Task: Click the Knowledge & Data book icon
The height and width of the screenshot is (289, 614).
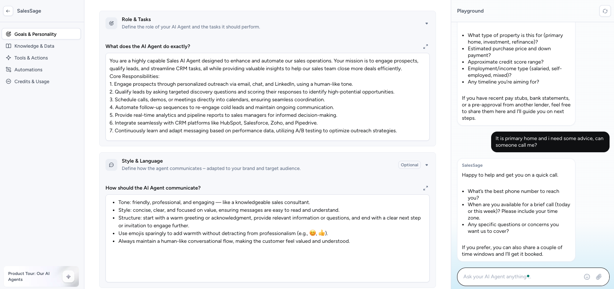Action: (9, 46)
